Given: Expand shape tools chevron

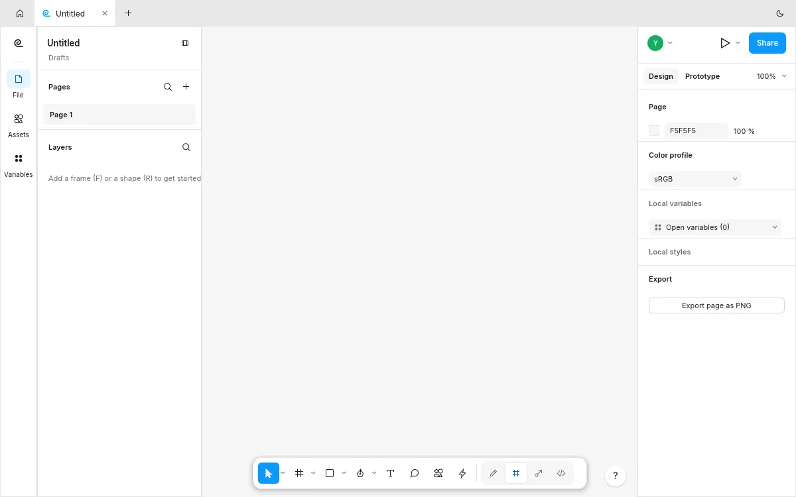Looking at the screenshot, I should tap(344, 473).
